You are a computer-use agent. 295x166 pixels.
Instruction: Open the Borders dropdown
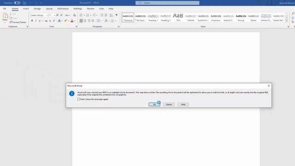pos(115,21)
